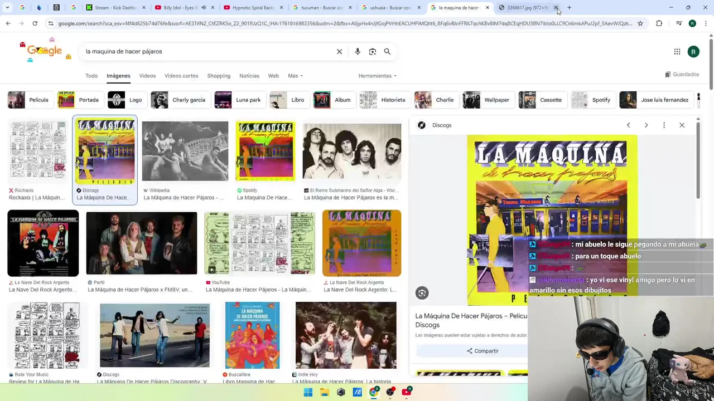Switch to the Web tab
Viewport: 714px width, 401px height.
click(x=273, y=76)
